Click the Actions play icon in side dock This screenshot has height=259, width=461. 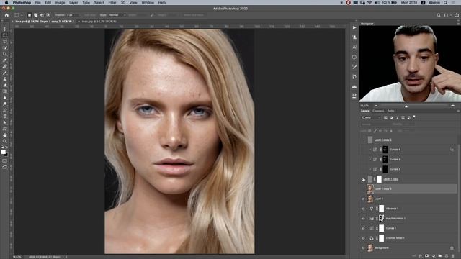(354, 27)
